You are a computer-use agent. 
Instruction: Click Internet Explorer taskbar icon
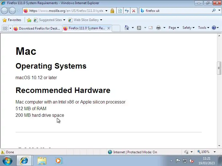tap(24, 161)
